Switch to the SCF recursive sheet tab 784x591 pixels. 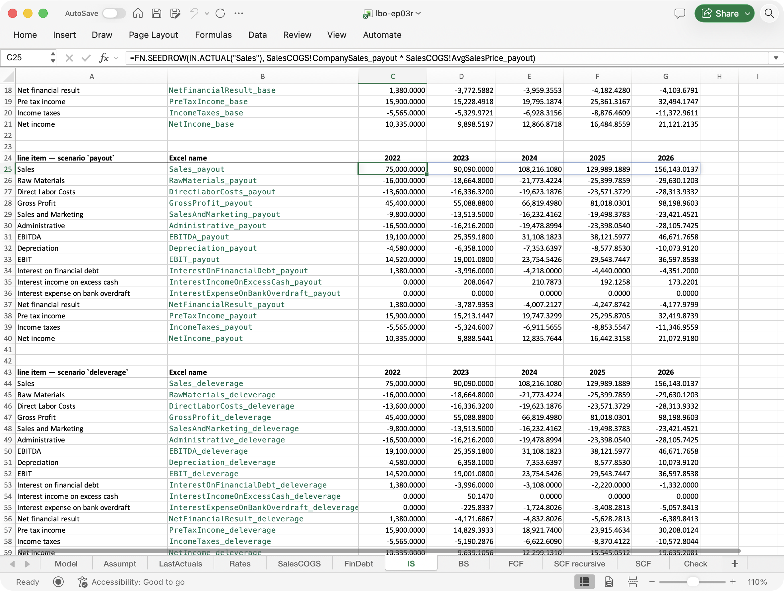579,564
